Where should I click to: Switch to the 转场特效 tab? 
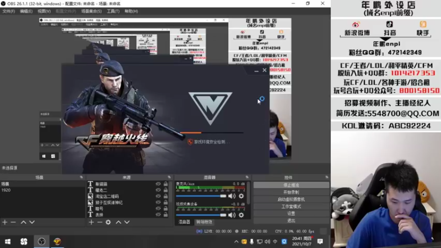click(x=204, y=222)
